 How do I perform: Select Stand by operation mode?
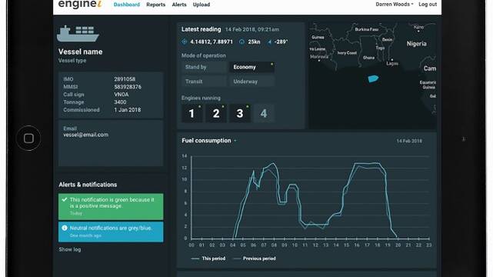pos(204,67)
